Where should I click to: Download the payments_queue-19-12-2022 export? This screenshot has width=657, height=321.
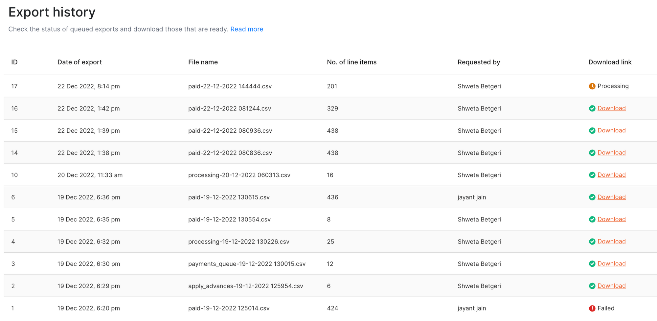(x=611, y=264)
